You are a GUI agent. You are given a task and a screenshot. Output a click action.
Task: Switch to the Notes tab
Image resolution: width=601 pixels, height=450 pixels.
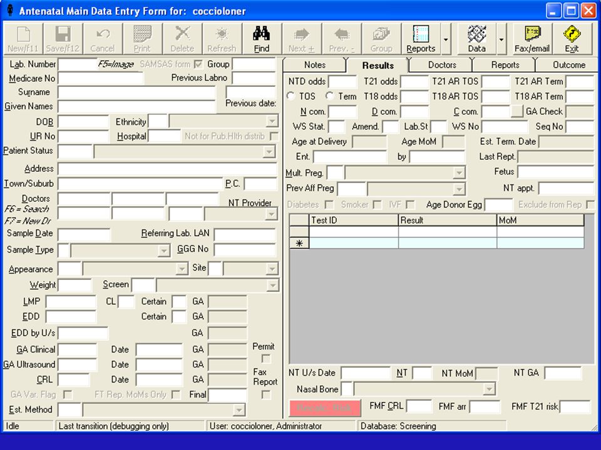[x=315, y=64]
